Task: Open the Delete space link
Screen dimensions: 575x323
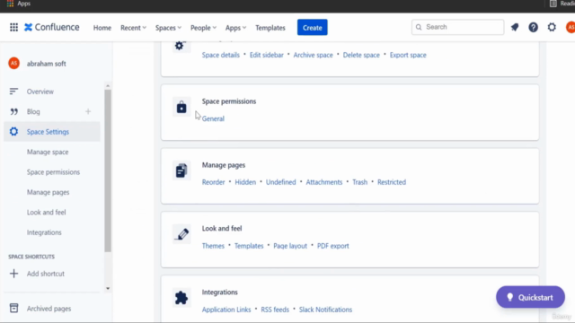Action: coord(361,55)
